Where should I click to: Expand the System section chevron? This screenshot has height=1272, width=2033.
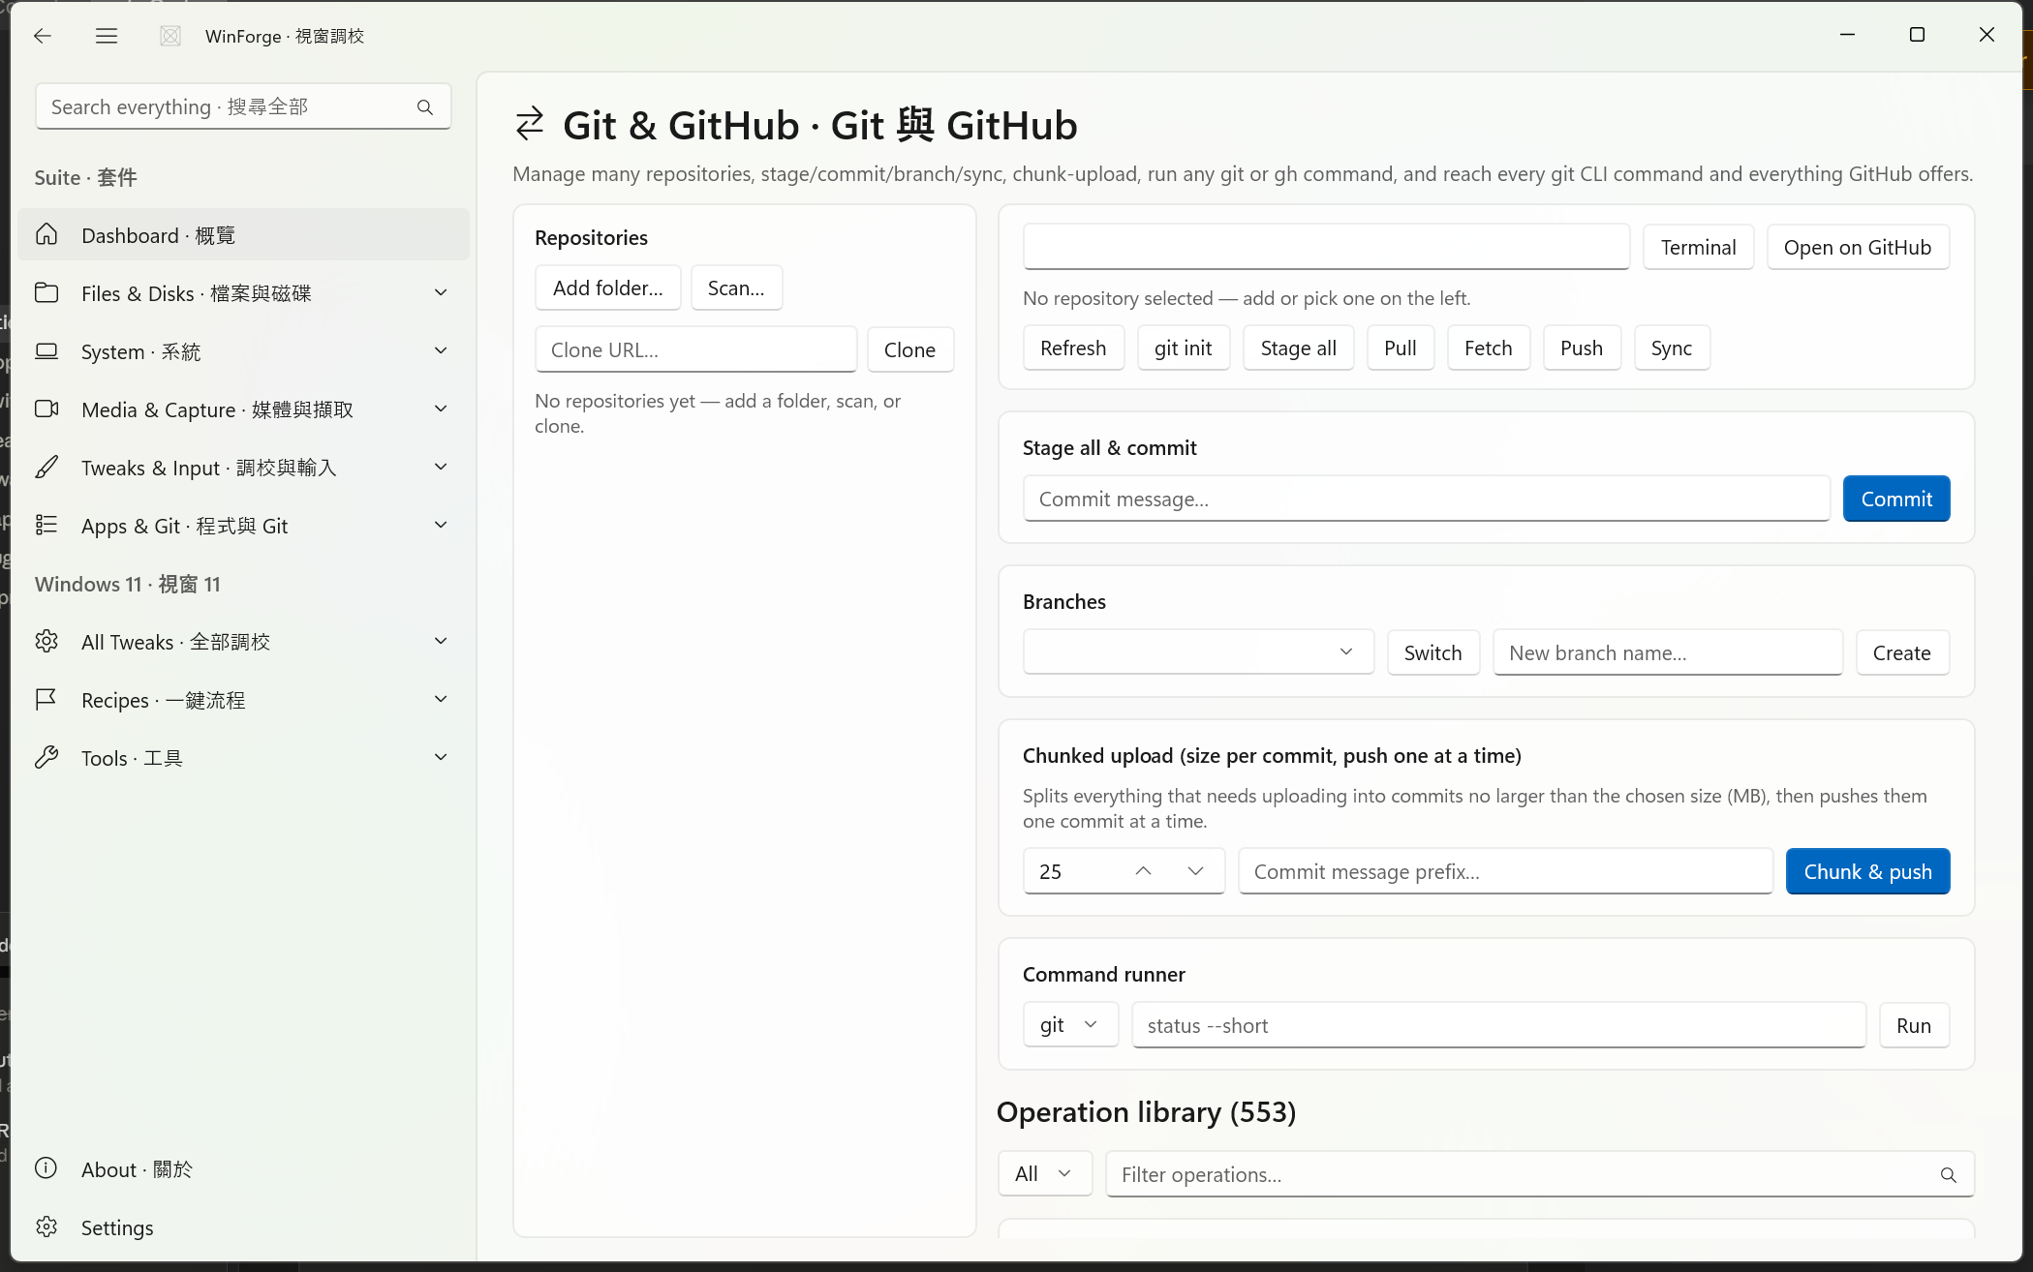pos(441,351)
